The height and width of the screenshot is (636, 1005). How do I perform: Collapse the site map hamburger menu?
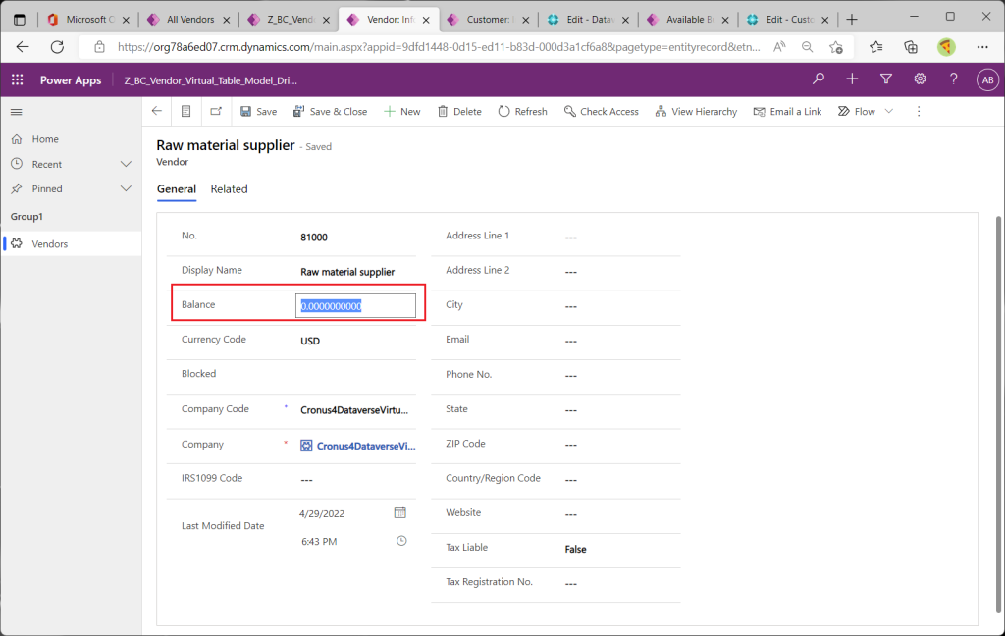point(17,112)
